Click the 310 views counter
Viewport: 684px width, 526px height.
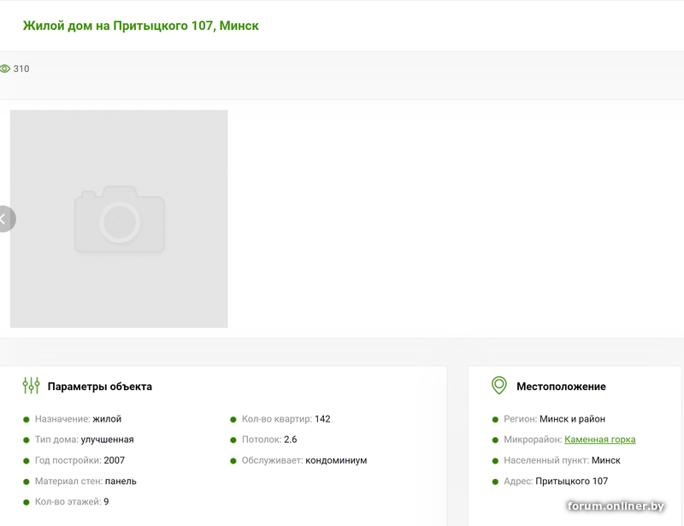[21, 68]
